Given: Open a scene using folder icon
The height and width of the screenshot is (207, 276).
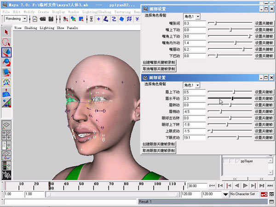Looking at the screenshot, I should click(43, 19).
